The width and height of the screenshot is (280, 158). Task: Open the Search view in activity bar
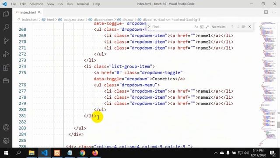6,27
